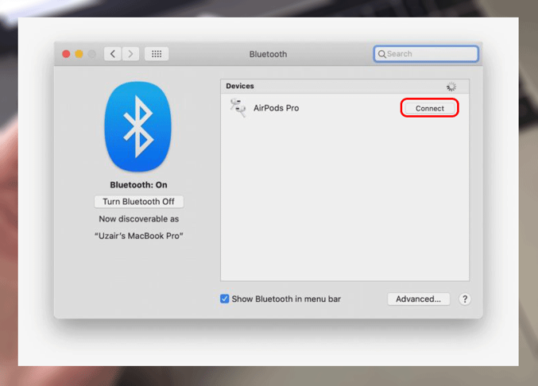
Task: Click the Devices list header
Action: (345, 86)
